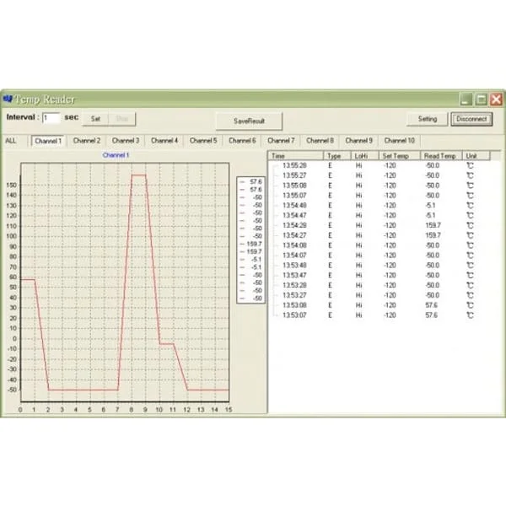Click the Read Temp column header

pyautogui.click(x=443, y=156)
